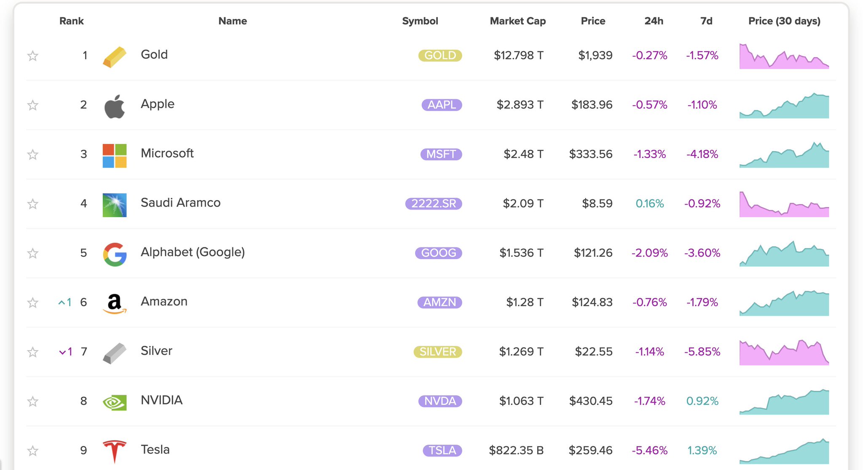Click the GOLD symbol badge
Viewport: 863px width, 470px height.
[440, 56]
